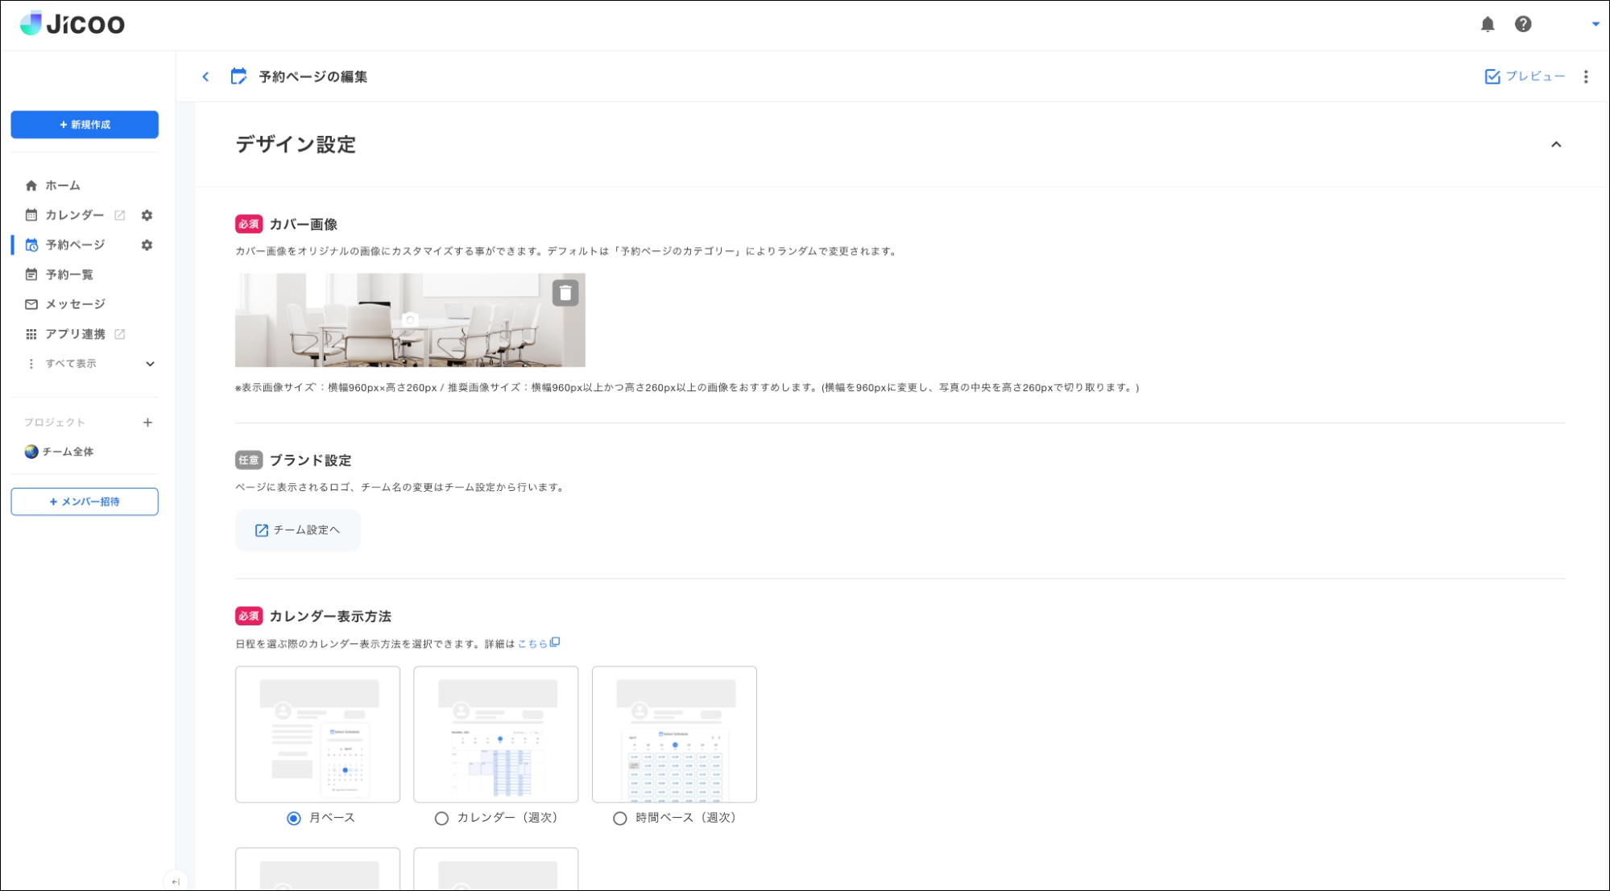Expand the すべて表示 sidebar list

[150, 364]
